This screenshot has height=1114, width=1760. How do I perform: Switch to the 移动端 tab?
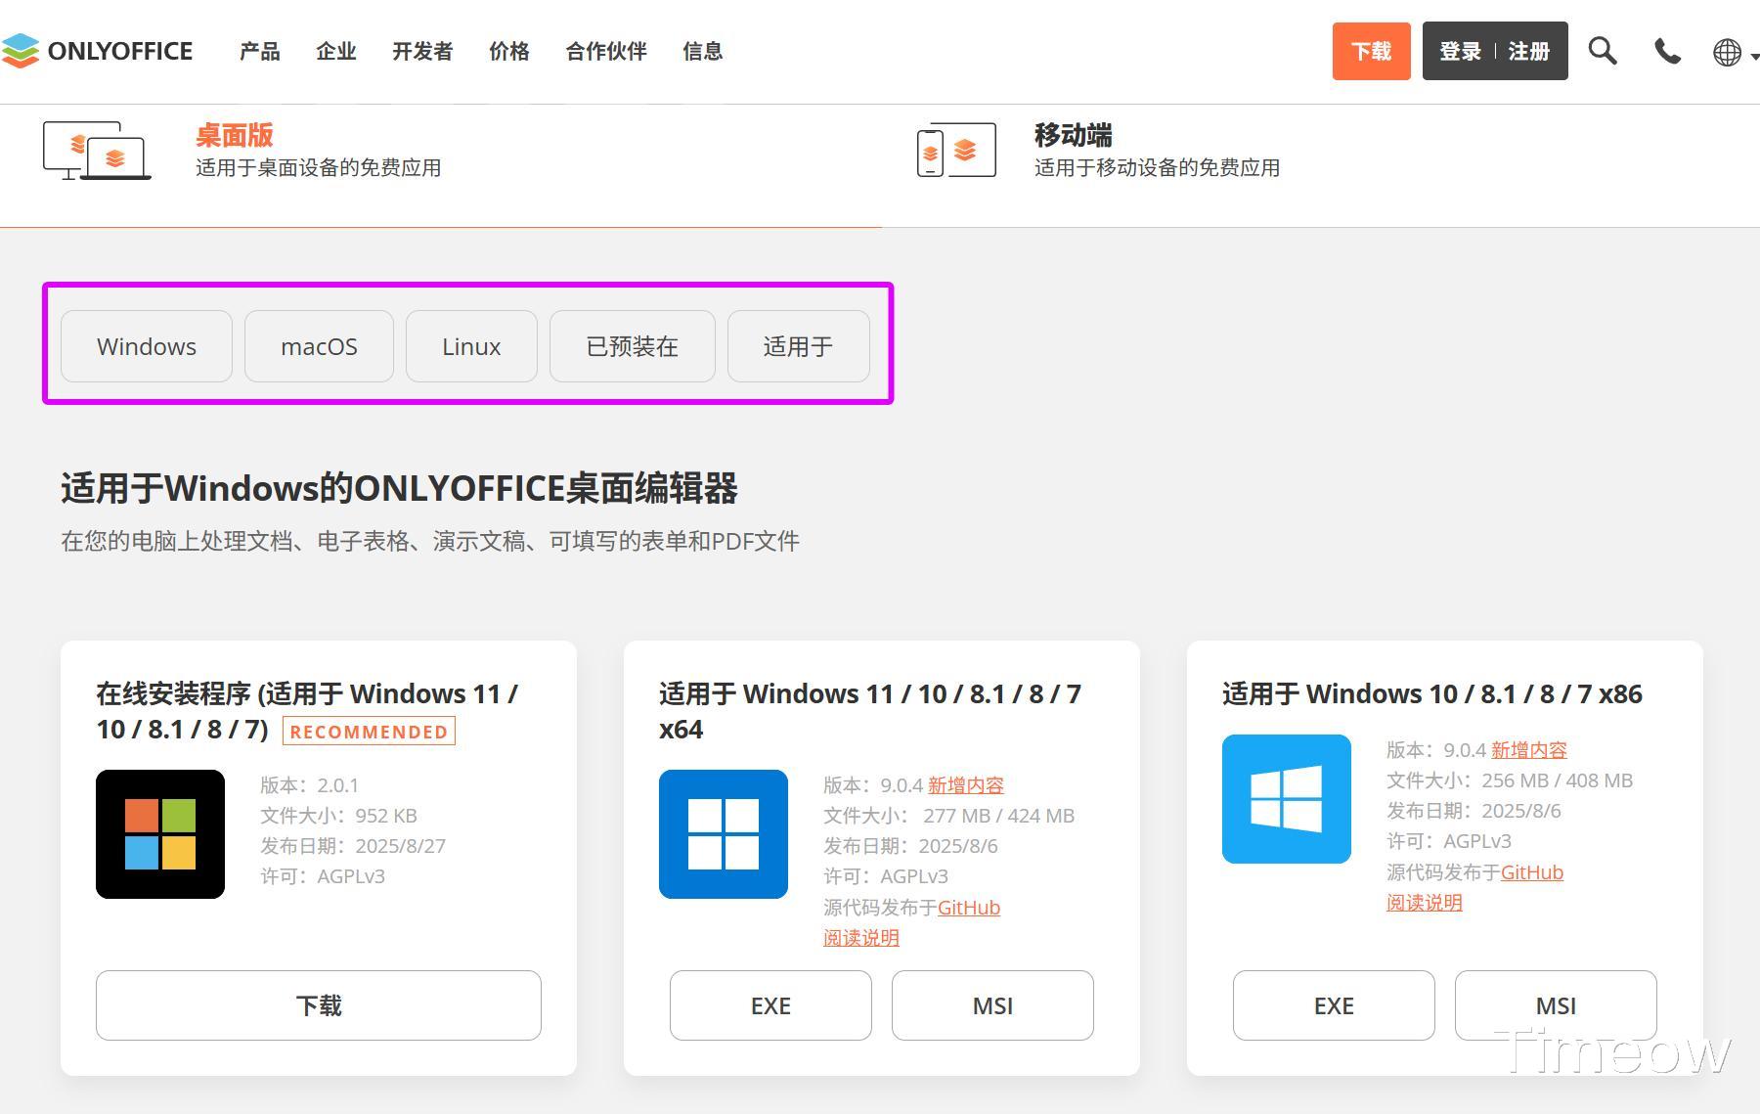click(x=1074, y=135)
